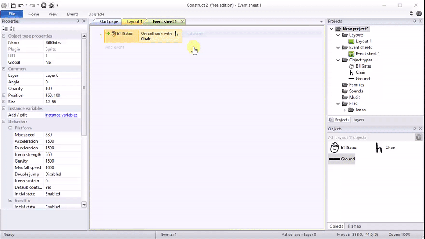Click the Save icon in quick access toolbar
This screenshot has height=239, width=425.
[13, 5]
